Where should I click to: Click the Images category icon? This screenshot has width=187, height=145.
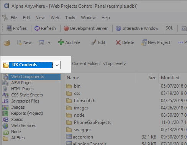[5, 108]
